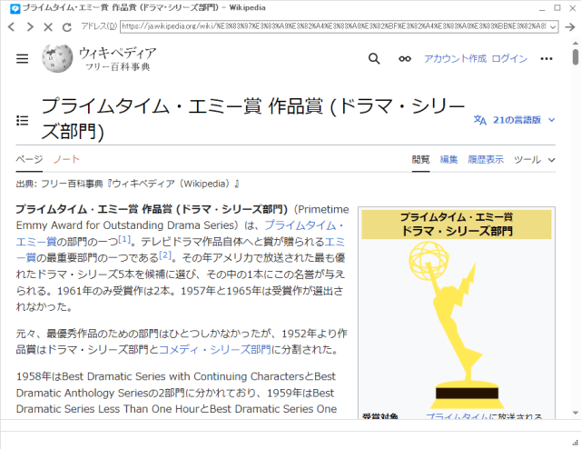Open appearance settings glasses icon
581x449 pixels.
[x=405, y=59]
